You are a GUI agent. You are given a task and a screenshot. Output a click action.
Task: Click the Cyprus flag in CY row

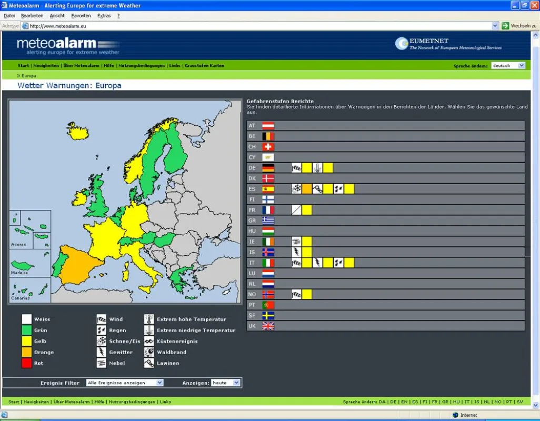[x=268, y=157]
